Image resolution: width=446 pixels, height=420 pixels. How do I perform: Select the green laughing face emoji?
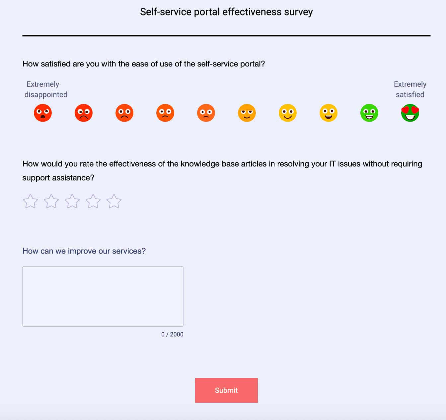[369, 113]
